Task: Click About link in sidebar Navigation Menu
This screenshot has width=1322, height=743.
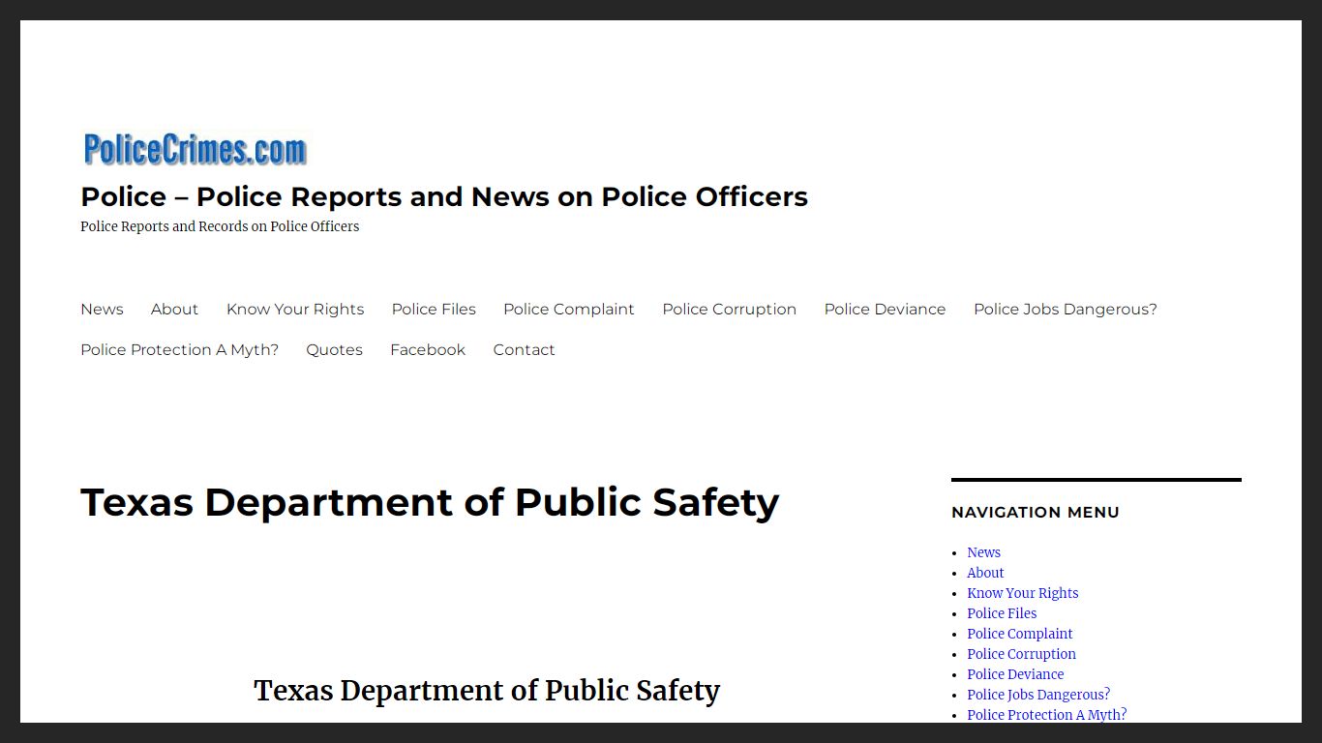Action: pyautogui.click(x=985, y=573)
